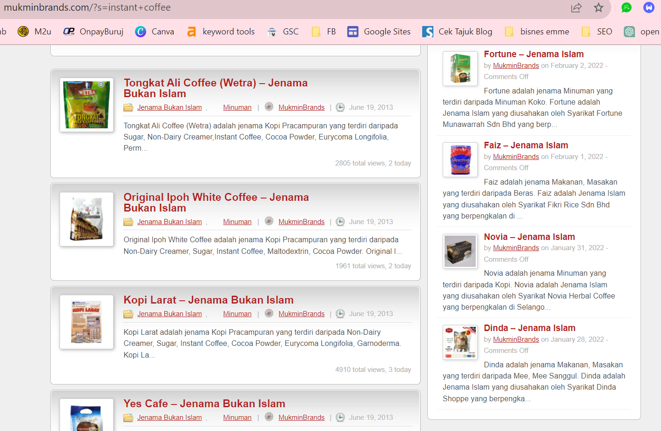Click MukminBrands author link under Novia

(516, 248)
